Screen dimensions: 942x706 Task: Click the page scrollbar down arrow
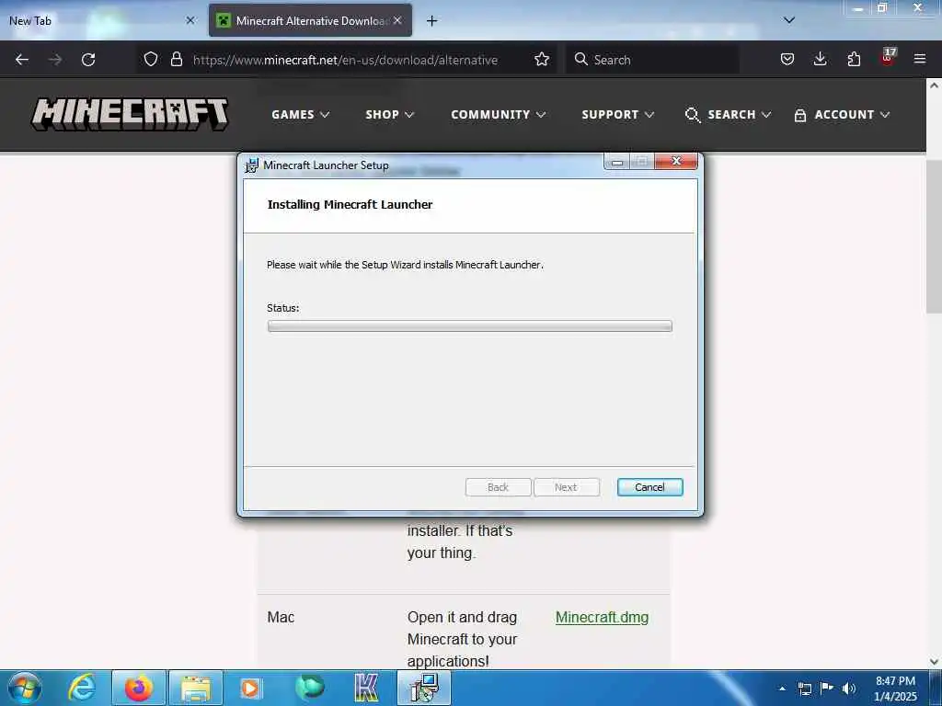point(935,662)
